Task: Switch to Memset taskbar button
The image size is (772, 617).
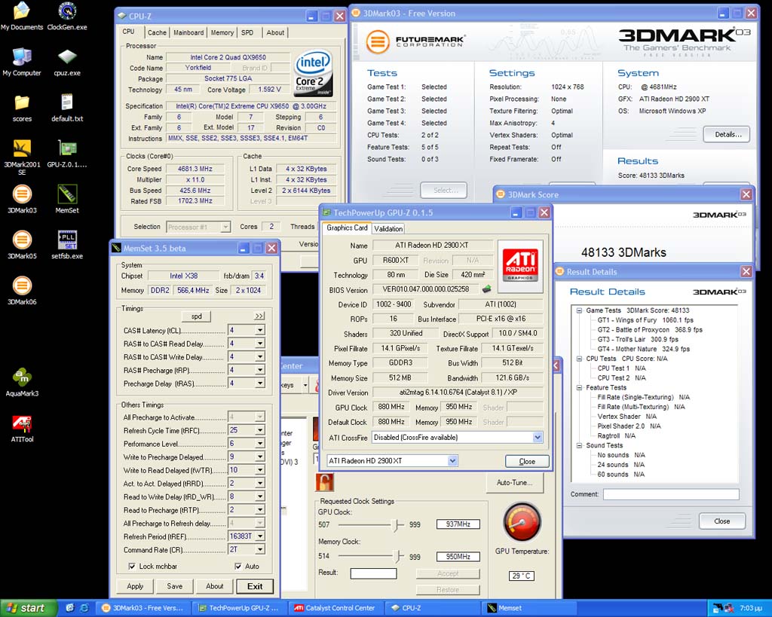Action: pyautogui.click(x=529, y=608)
